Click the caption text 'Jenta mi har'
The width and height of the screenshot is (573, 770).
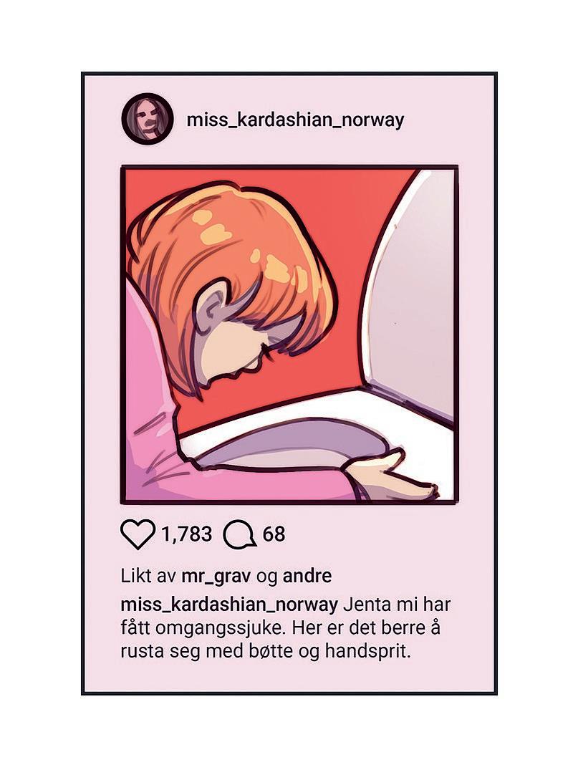(x=397, y=605)
